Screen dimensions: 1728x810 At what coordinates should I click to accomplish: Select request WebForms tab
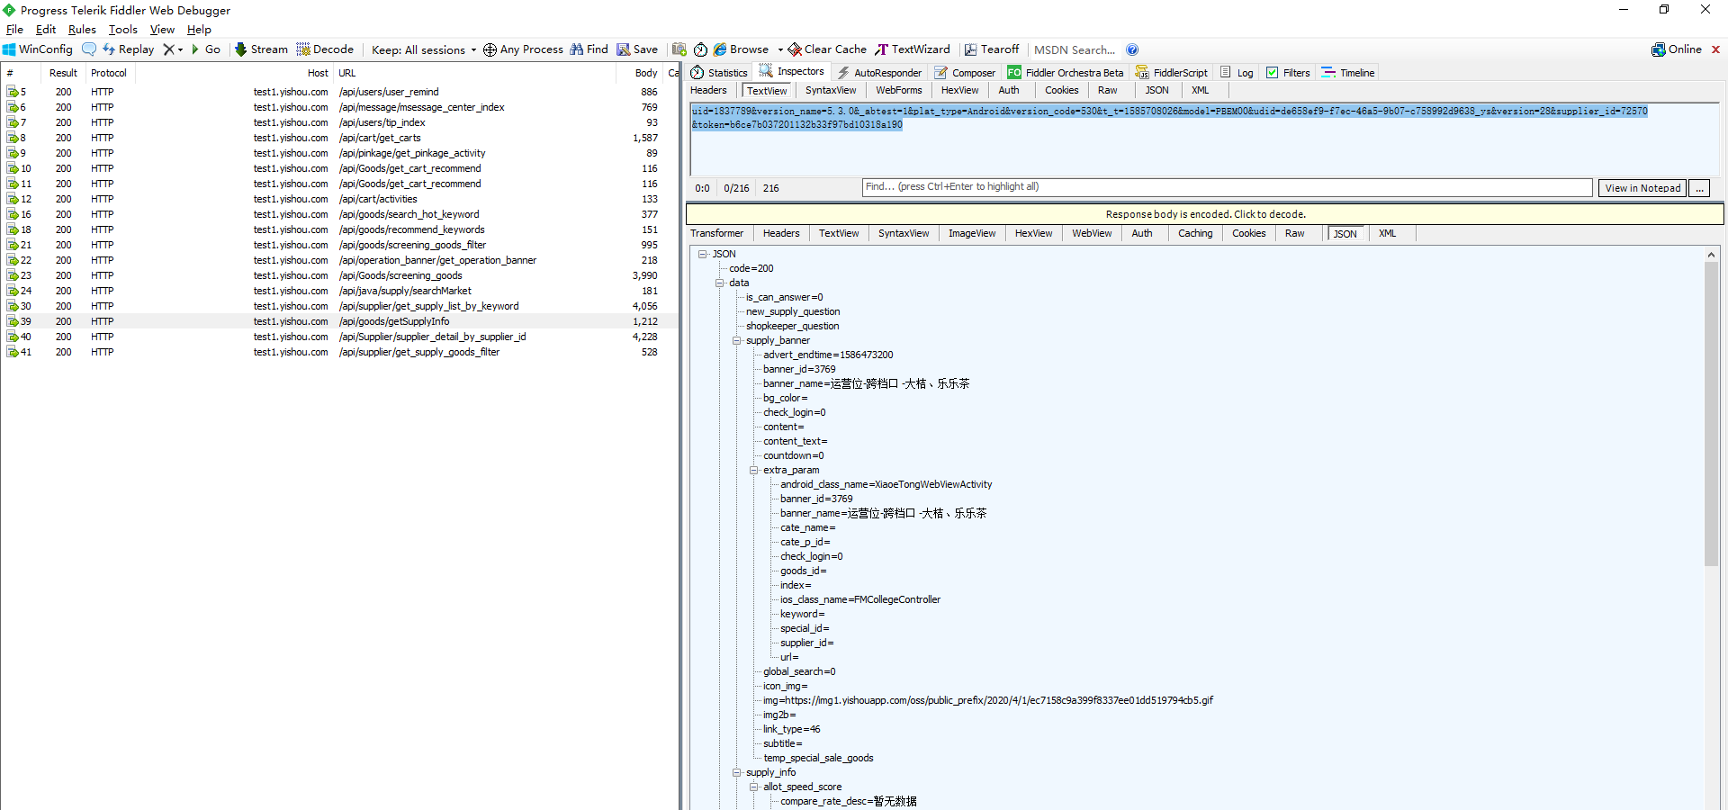[899, 90]
